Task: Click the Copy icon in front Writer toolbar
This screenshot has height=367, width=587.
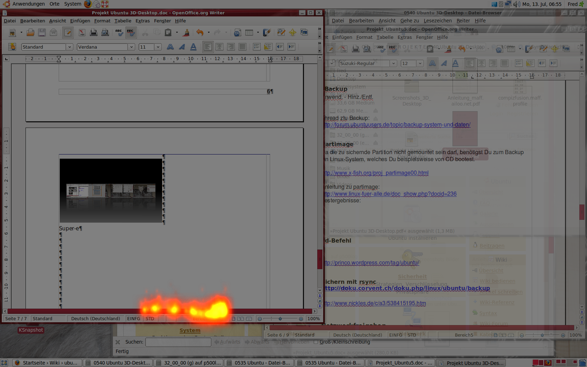Action: click(x=157, y=33)
